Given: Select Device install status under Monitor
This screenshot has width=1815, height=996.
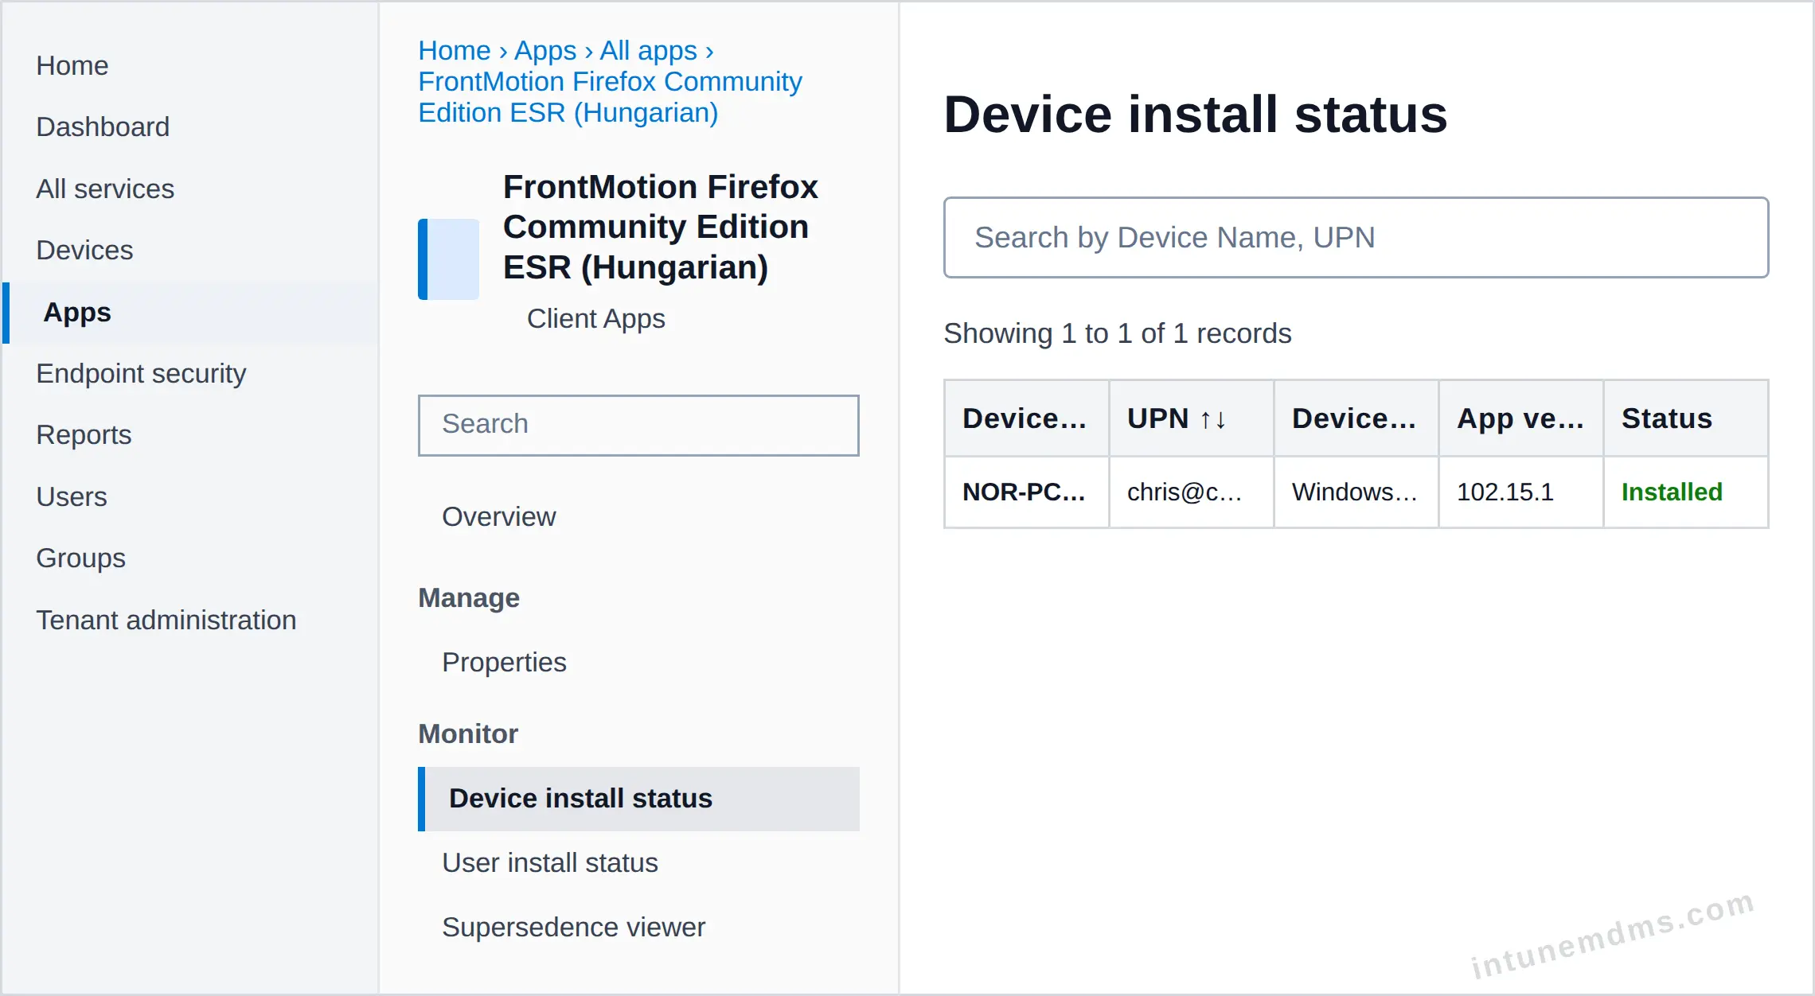Looking at the screenshot, I should (x=638, y=799).
